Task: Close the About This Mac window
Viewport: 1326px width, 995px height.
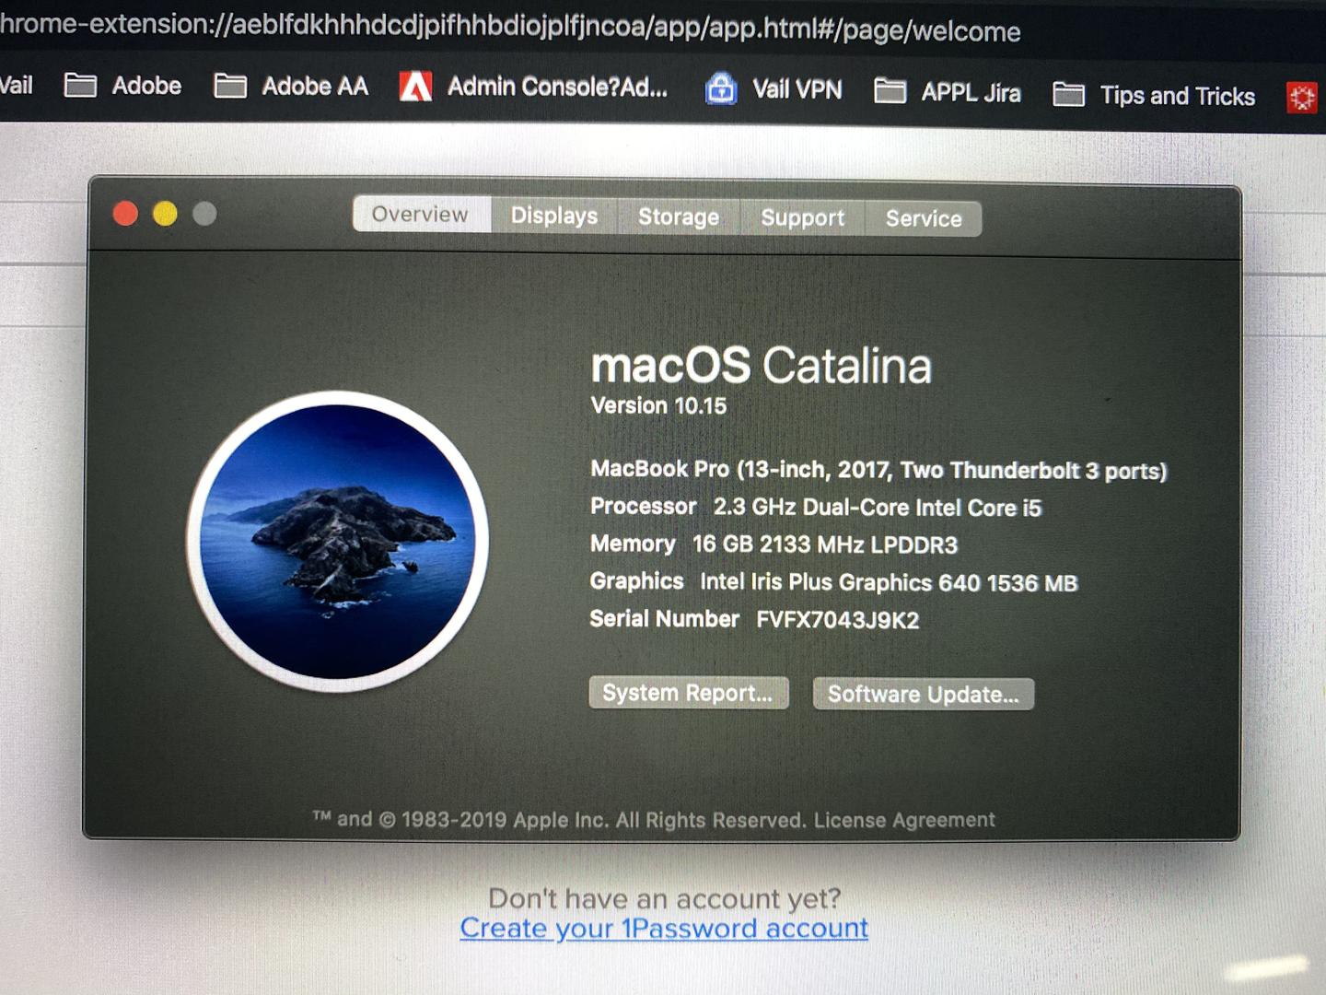Action: click(125, 214)
